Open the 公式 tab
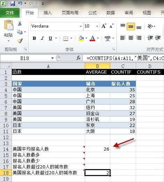The width and height of the screenshot is (164, 182). coord(92,13)
